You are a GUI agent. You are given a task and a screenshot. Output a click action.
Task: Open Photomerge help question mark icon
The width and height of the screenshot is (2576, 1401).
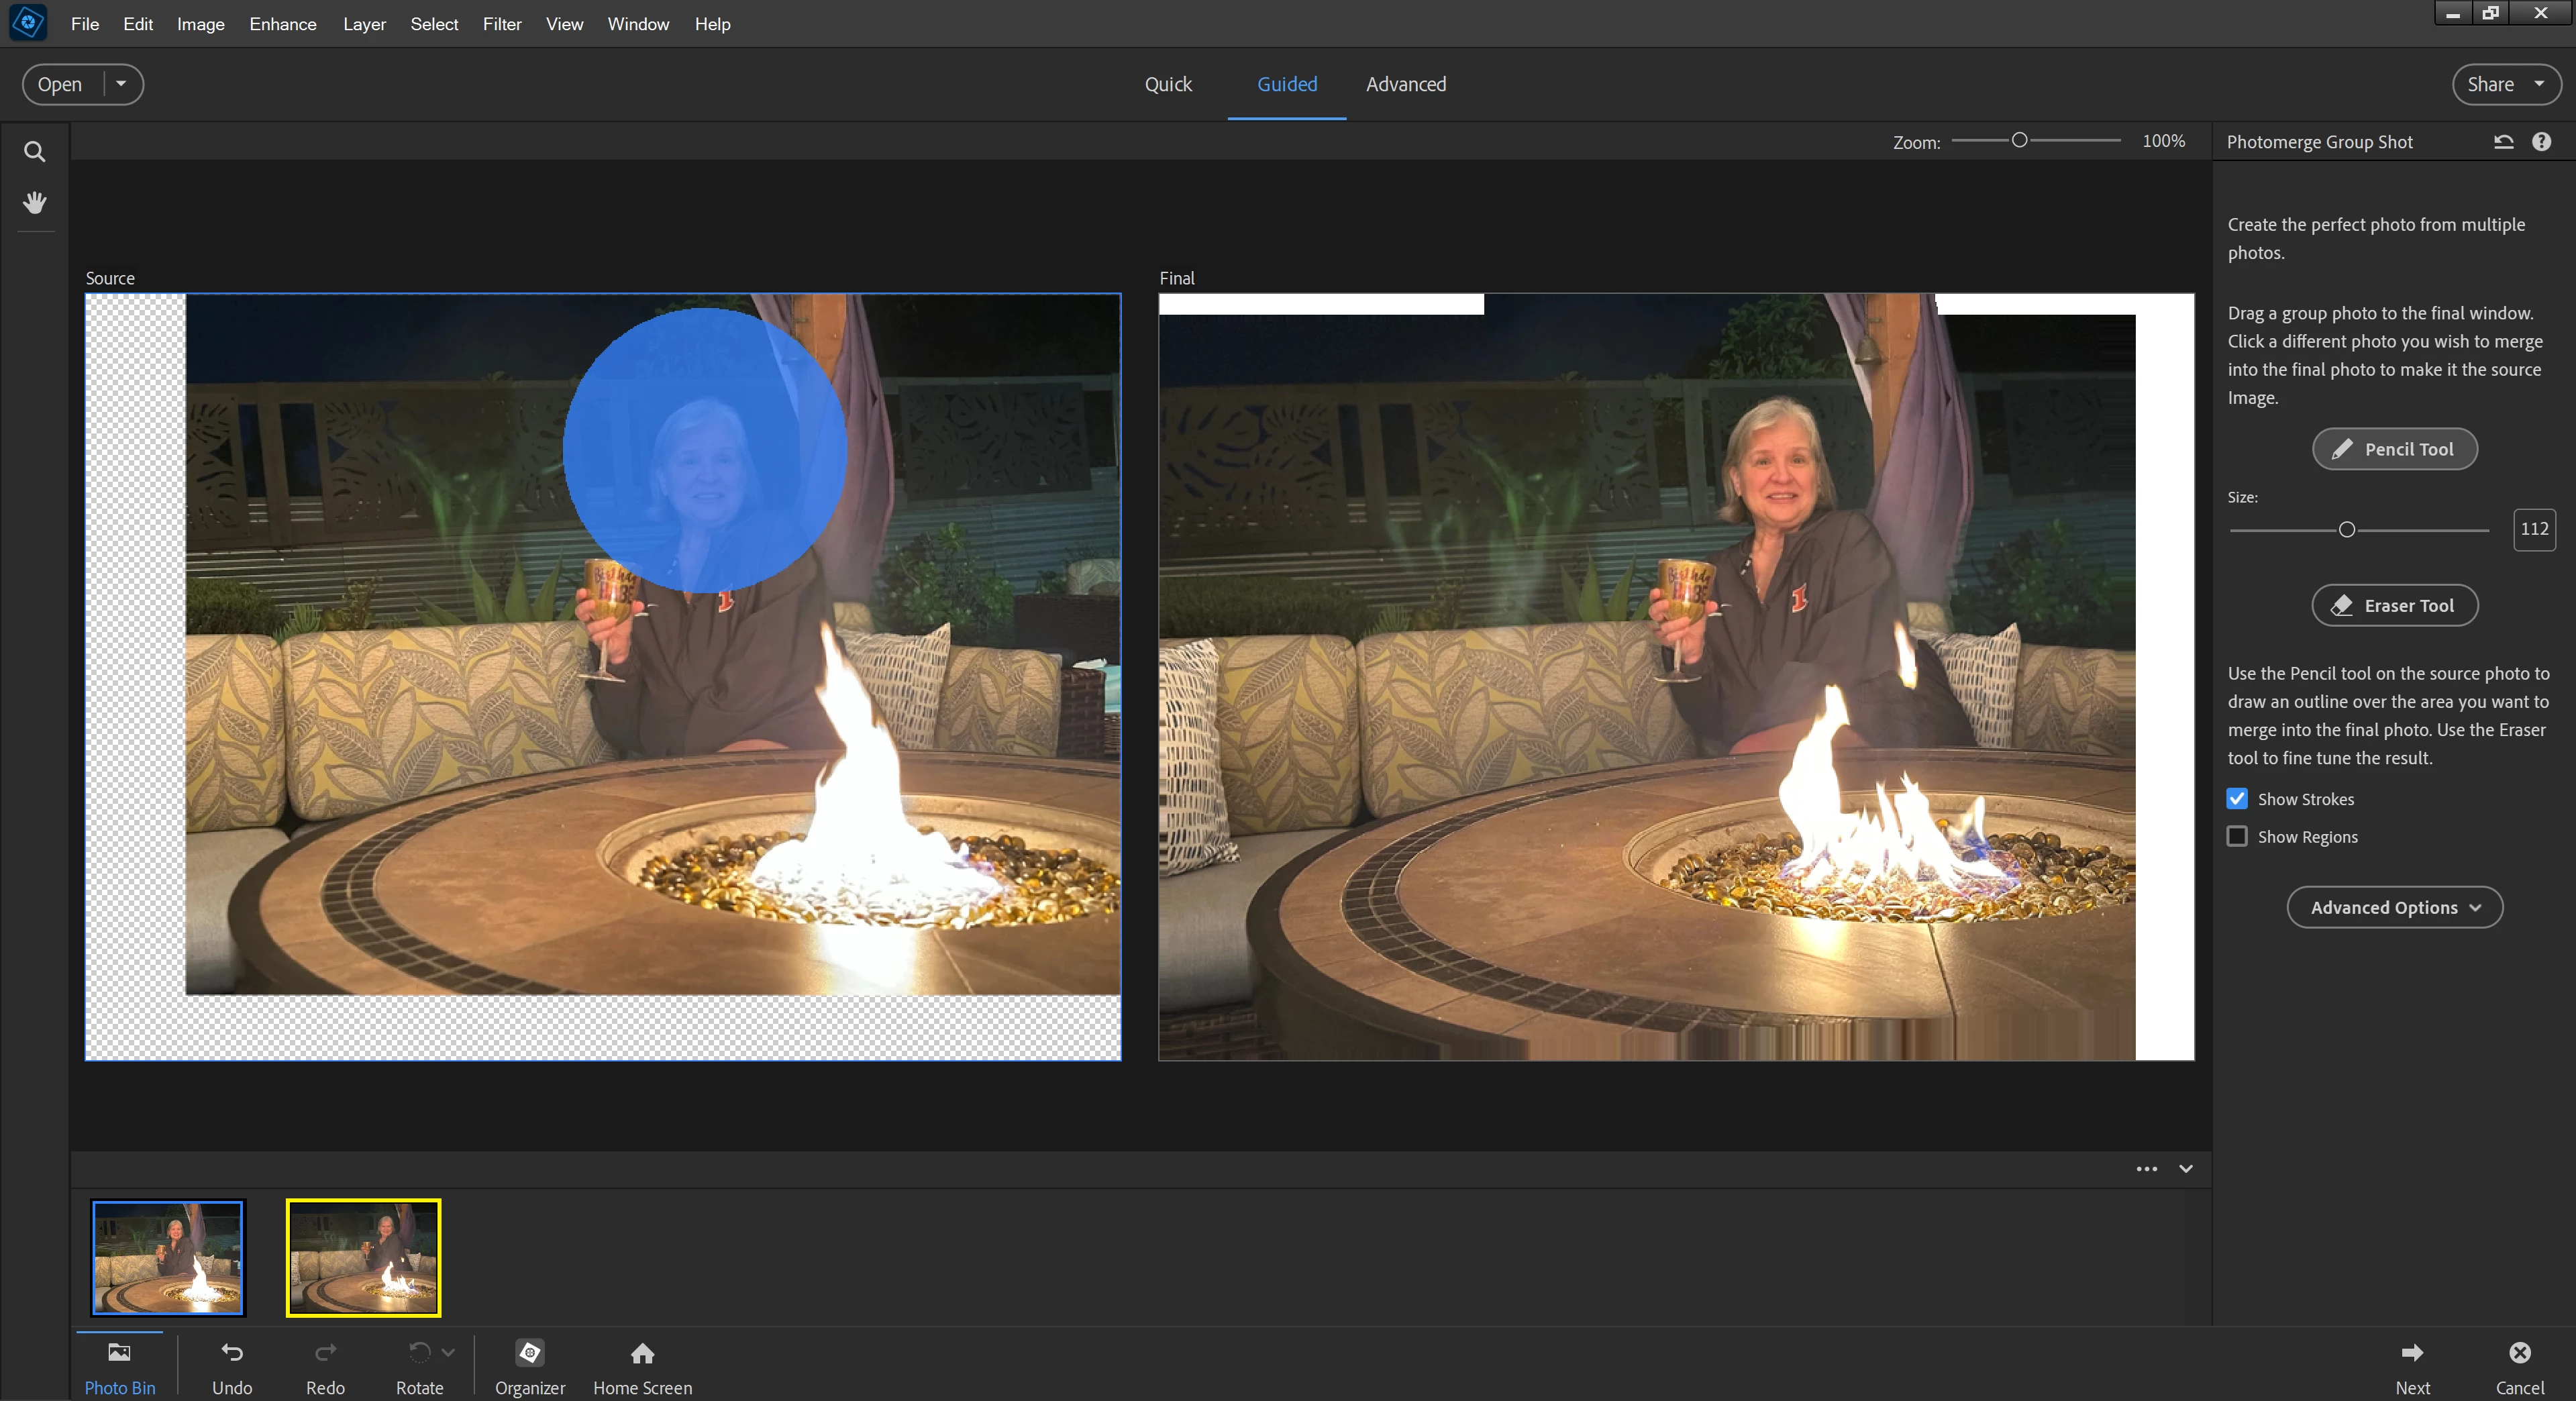[x=2541, y=142]
